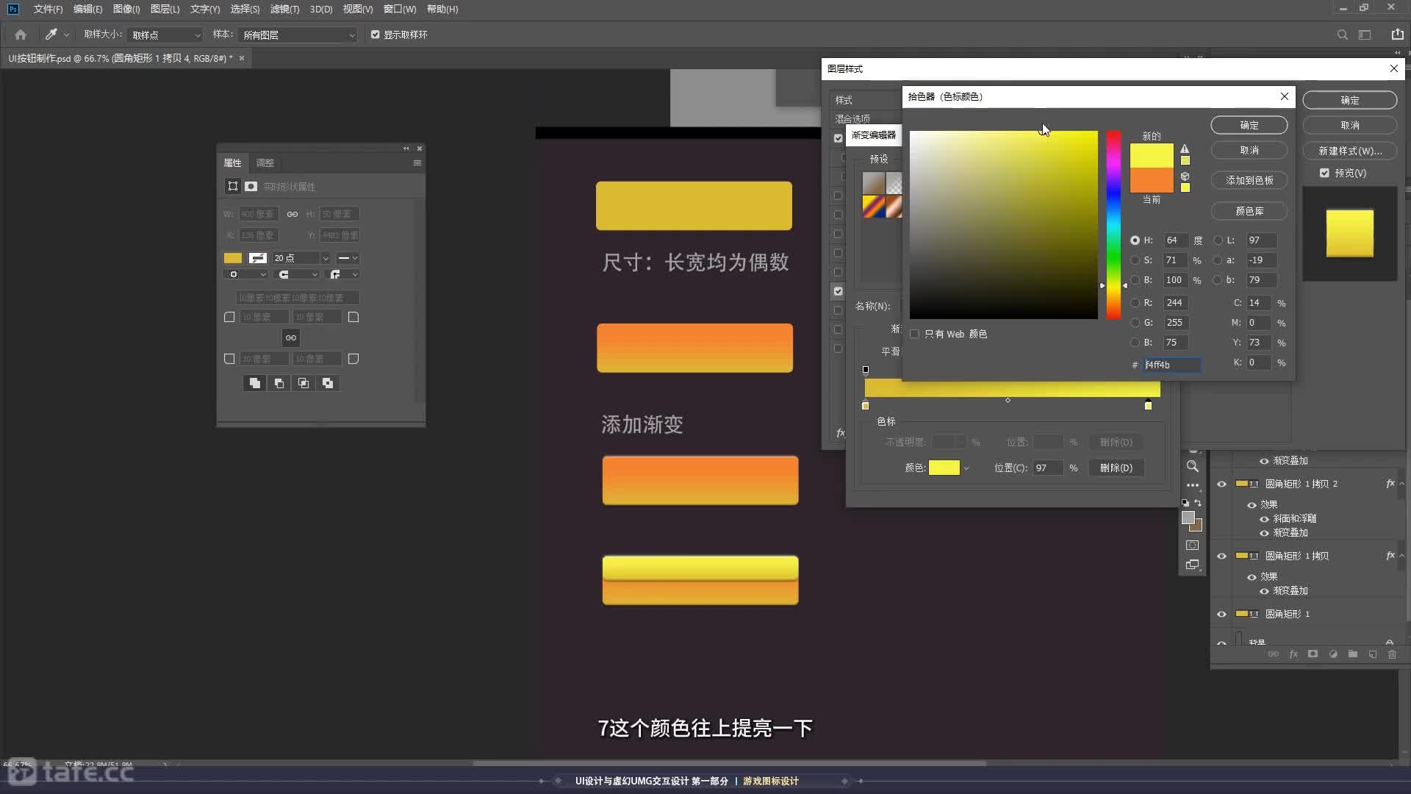The height and width of the screenshot is (794, 1411).
Task: Click the search magnifier icon in the options bar
Action: (1343, 34)
